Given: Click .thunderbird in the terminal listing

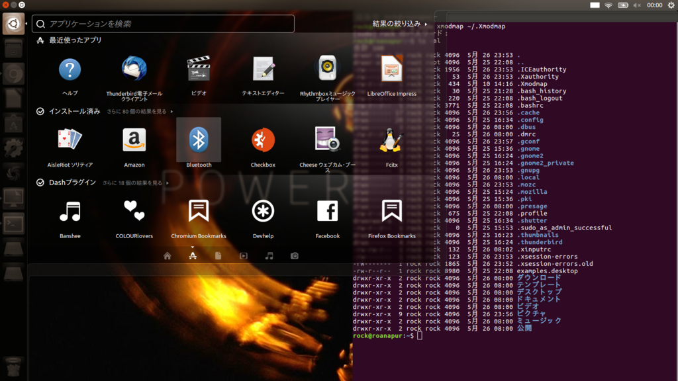Looking at the screenshot, I should (x=540, y=242).
